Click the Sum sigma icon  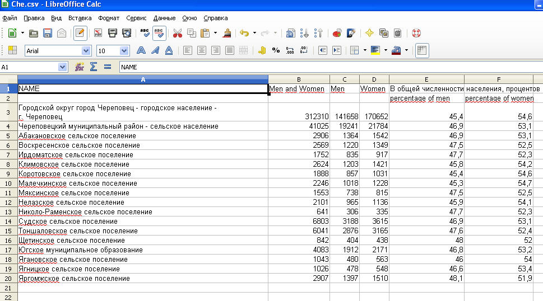pos(94,67)
